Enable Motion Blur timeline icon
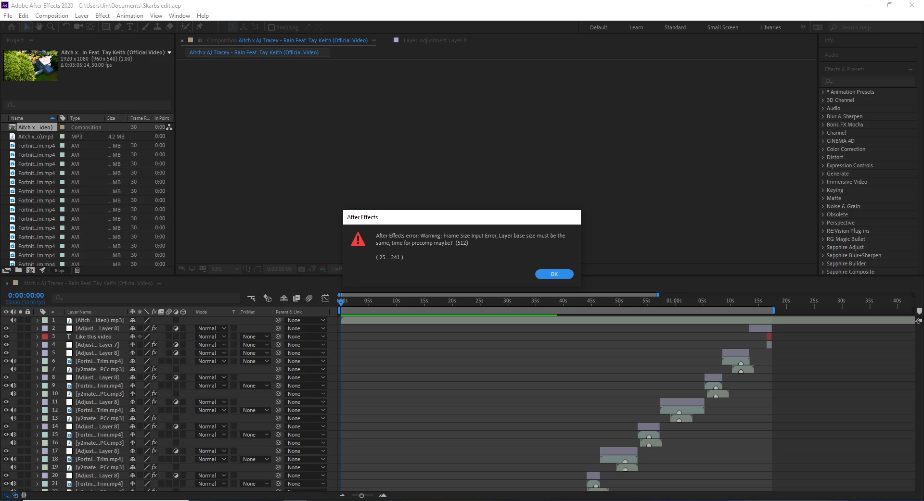 pos(309,298)
